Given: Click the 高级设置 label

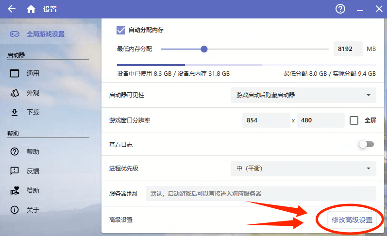Looking at the screenshot, I should [121, 219].
